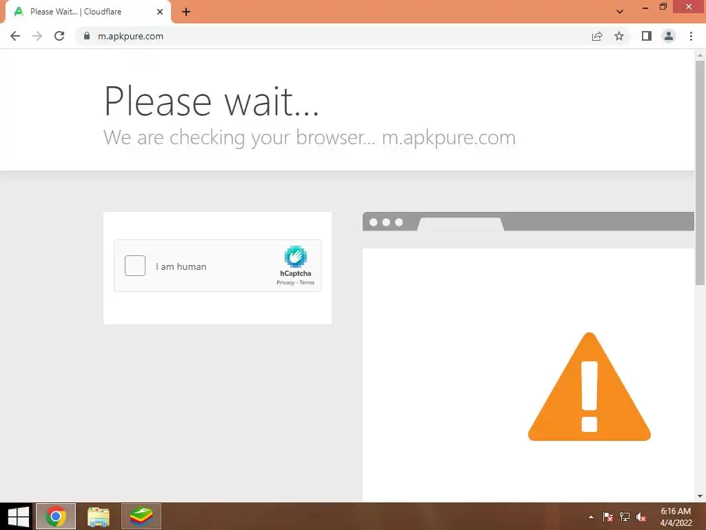Open the Action Center flag icon
706x530 pixels.
[608, 517]
